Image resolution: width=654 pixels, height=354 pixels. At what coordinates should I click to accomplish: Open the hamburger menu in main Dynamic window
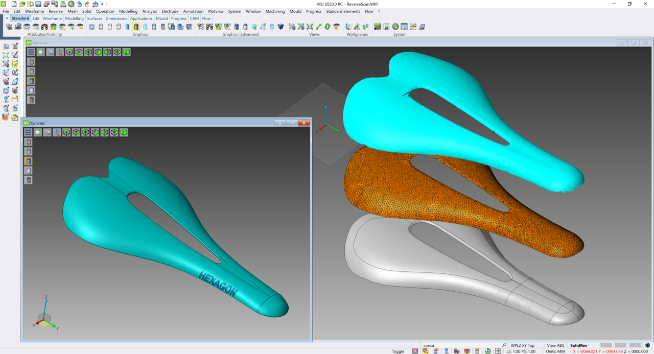tap(31, 52)
